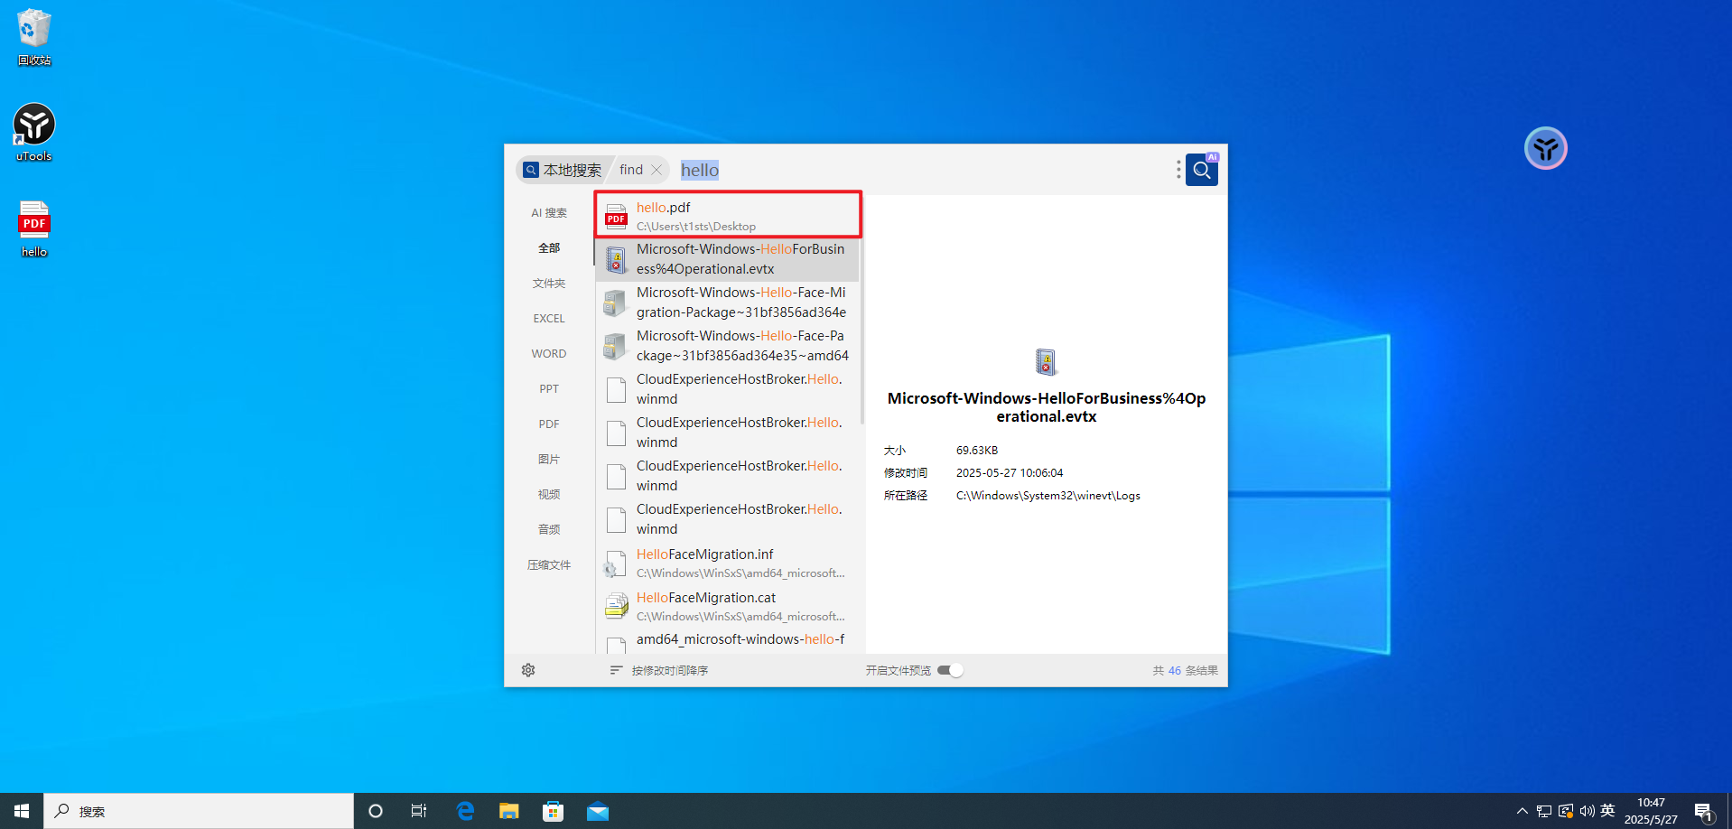Click the 69.63KB size value
Viewport: 1732px width, 829px height.
pyautogui.click(x=977, y=451)
